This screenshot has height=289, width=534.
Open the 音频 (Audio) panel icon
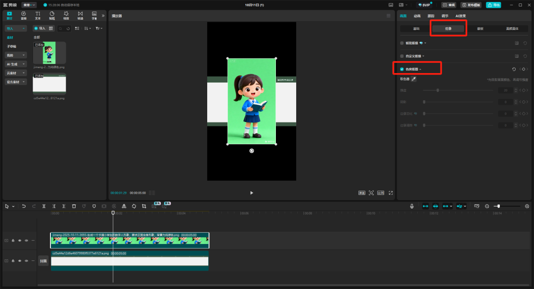(24, 15)
